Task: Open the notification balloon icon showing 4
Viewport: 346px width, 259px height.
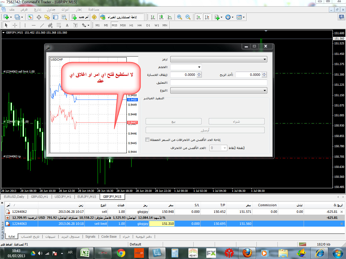Action: pyautogui.click(x=341, y=17)
